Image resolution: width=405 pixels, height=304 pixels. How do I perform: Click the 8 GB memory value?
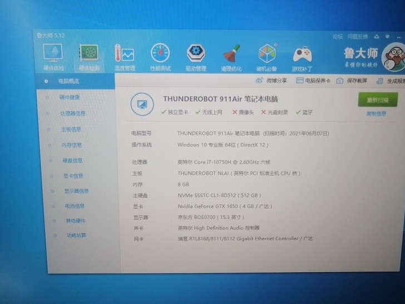coord(184,184)
